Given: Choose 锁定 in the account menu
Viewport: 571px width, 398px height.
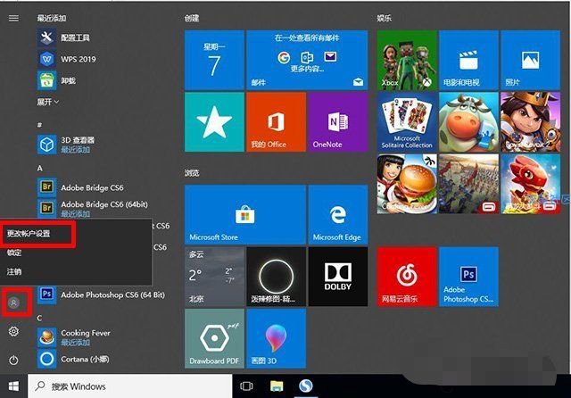Looking at the screenshot, I should click(15, 253).
